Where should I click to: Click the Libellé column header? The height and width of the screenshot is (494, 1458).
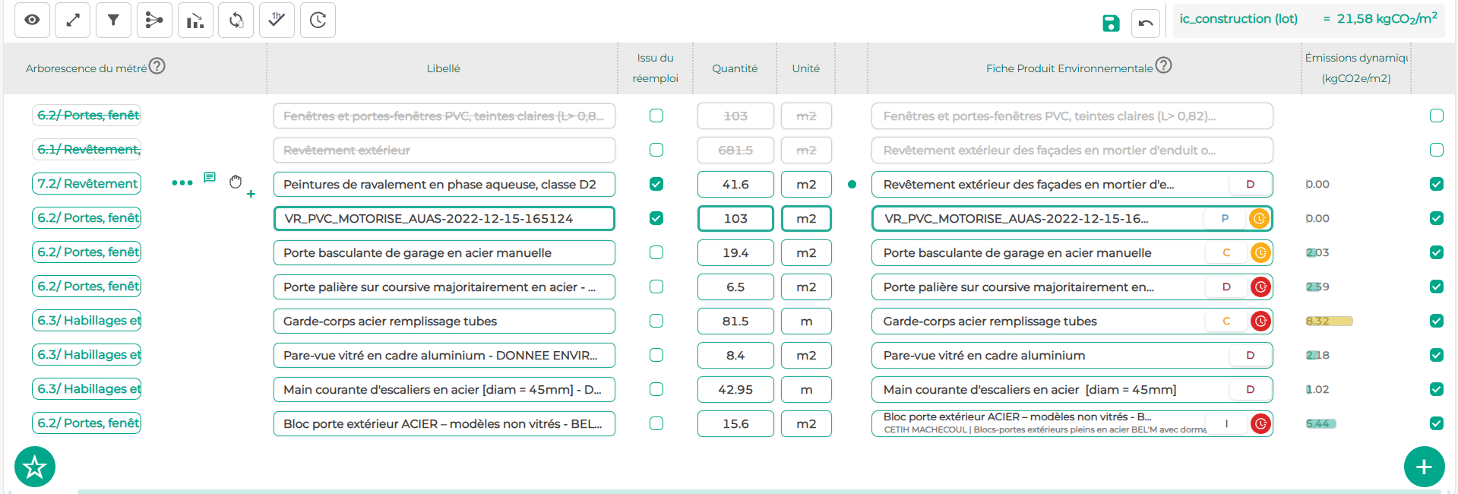pyautogui.click(x=443, y=68)
